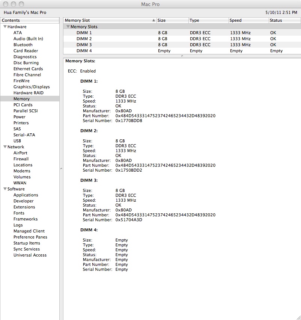Click serial number 0x51704A3D
The width and height of the screenshot is (301, 320).
click(x=129, y=220)
